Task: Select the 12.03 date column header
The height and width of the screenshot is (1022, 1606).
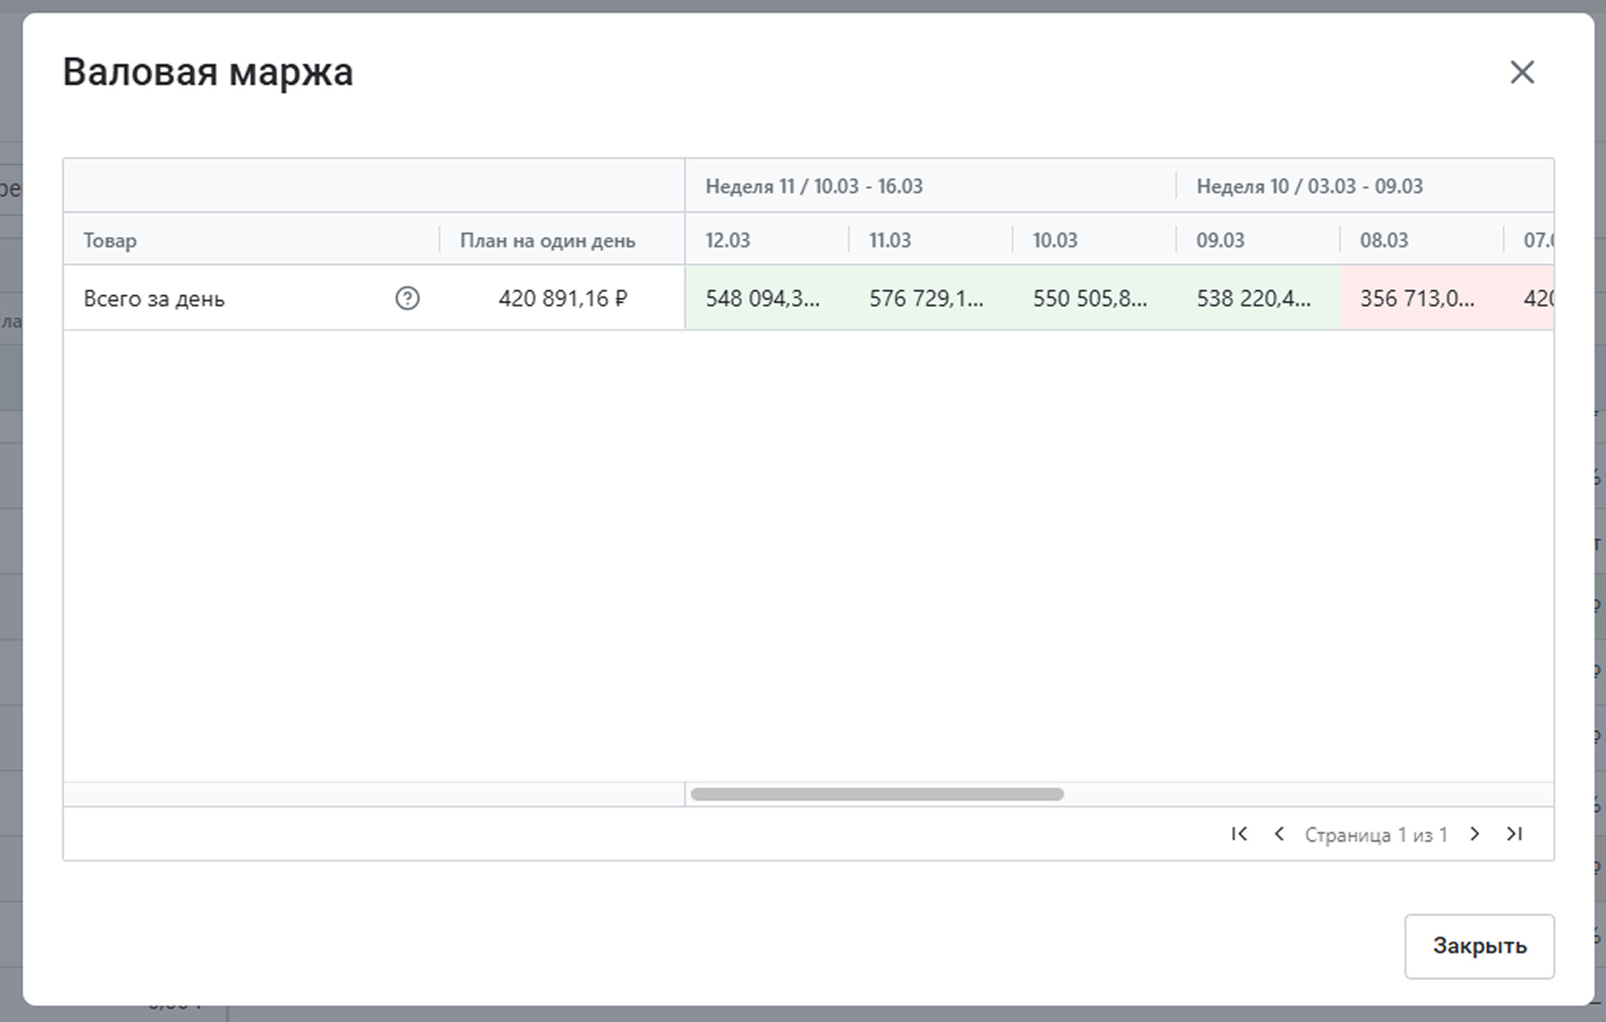Action: click(728, 241)
